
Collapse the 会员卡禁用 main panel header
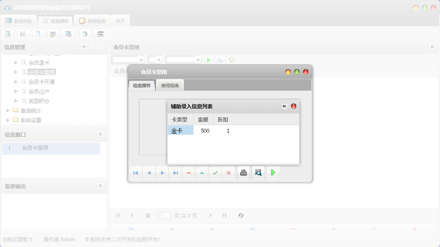(x=432, y=47)
